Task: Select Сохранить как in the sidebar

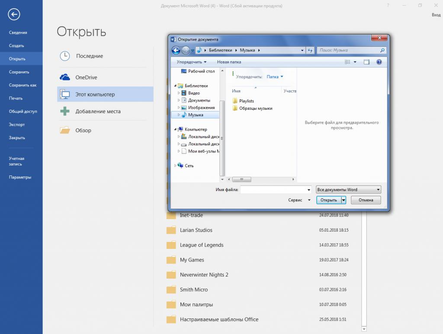Action: pos(22,85)
